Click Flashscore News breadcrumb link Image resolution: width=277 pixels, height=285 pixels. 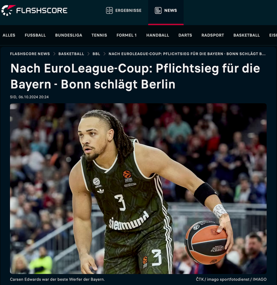[30, 54]
